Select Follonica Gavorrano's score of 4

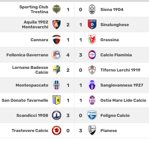click(x=68, y=55)
